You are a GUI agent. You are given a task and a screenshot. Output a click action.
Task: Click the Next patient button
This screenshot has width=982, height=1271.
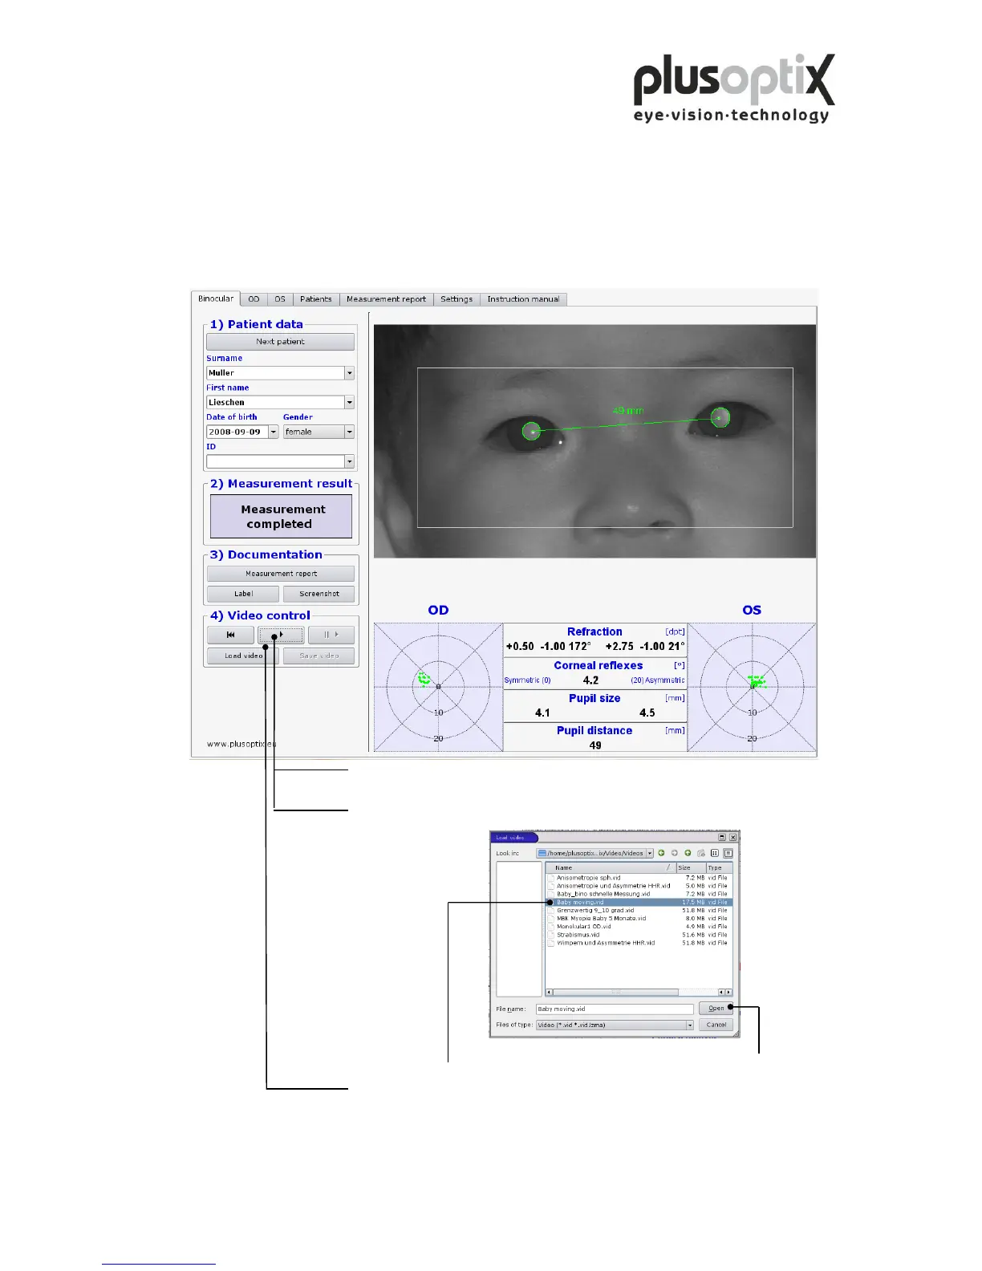(x=280, y=341)
